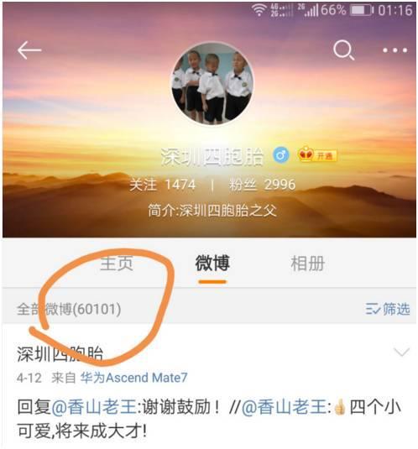
Task: Switch to the 主页 tab
Action: click(117, 264)
